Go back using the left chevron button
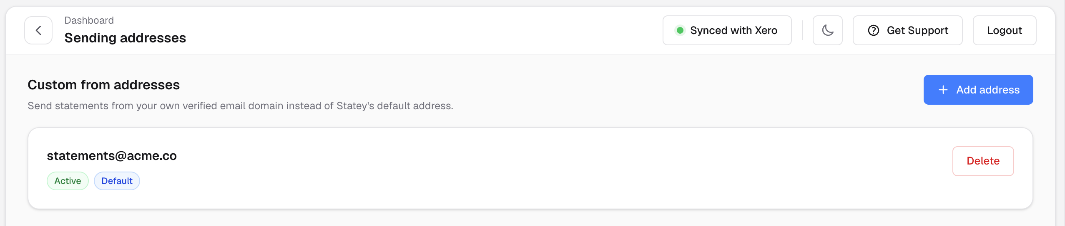 point(38,30)
